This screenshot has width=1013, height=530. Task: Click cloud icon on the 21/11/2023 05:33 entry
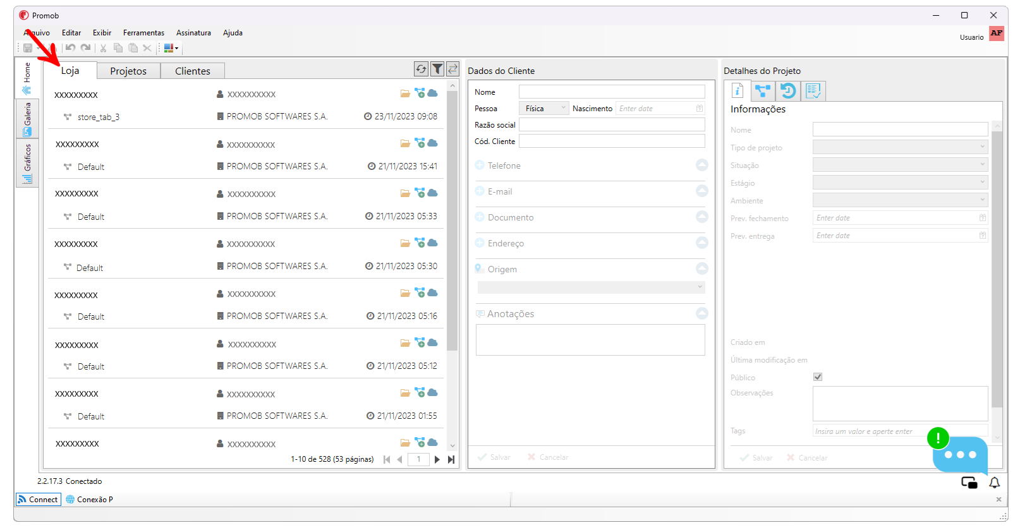pyautogui.click(x=433, y=193)
